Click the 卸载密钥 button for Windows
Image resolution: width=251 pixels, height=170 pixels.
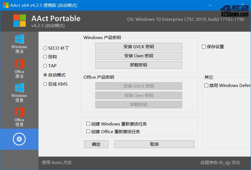click(x=139, y=65)
